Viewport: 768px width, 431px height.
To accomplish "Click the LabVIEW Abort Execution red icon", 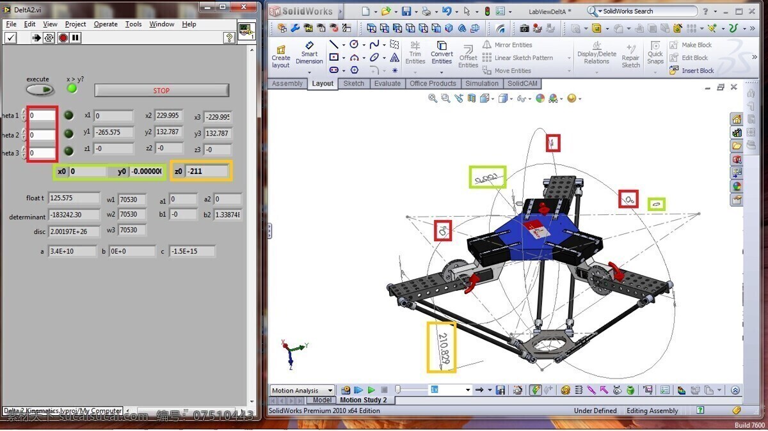I will pyautogui.click(x=63, y=38).
